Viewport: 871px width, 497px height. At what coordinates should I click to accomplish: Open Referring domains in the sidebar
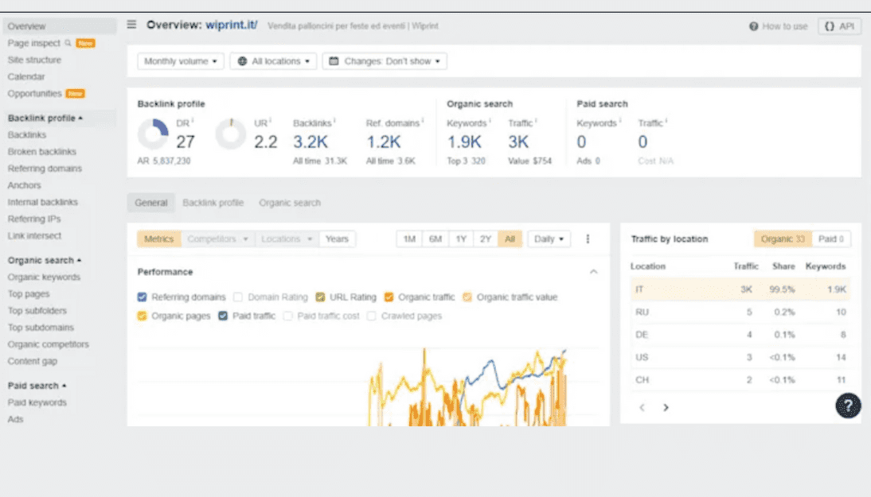coord(45,169)
